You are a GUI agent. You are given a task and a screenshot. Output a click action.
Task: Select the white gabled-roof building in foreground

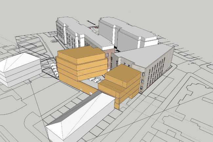point(82,115)
